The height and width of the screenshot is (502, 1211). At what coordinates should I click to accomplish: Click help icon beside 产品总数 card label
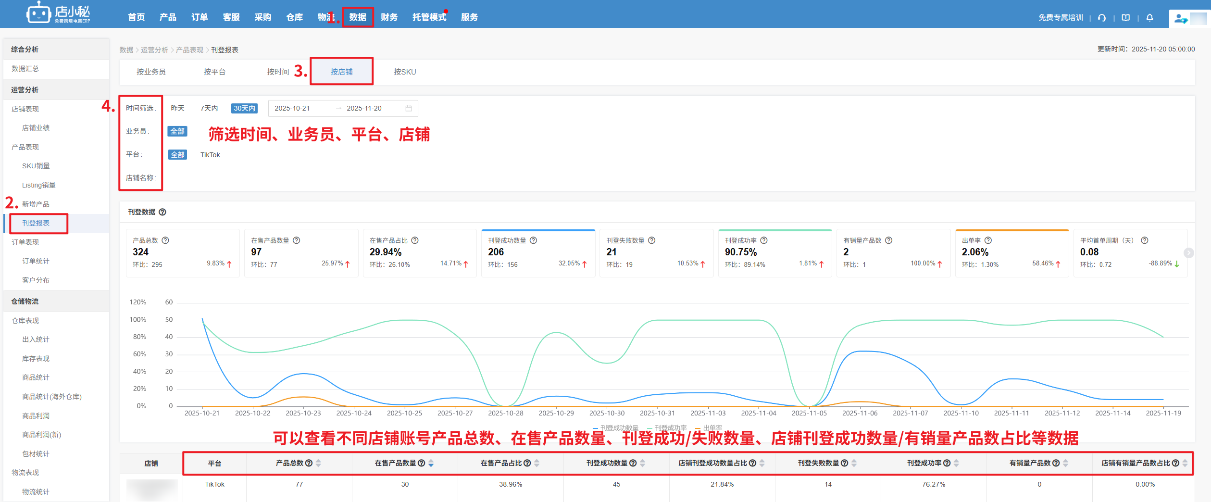(x=165, y=240)
